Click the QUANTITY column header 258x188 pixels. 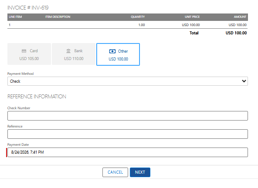click(x=138, y=17)
